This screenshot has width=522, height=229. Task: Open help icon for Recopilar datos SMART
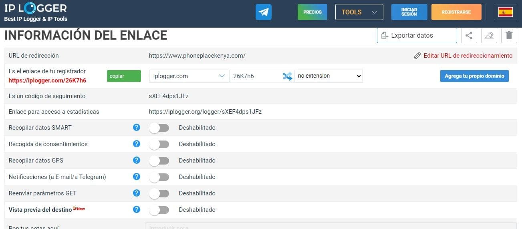pos(137,127)
